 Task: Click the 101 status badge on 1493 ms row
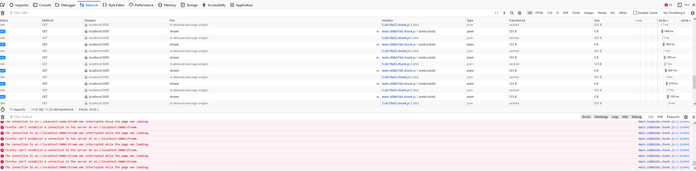click(2, 44)
